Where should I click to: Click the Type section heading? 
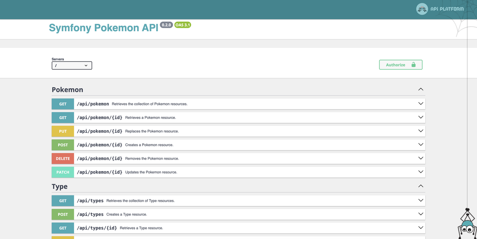click(x=60, y=187)
